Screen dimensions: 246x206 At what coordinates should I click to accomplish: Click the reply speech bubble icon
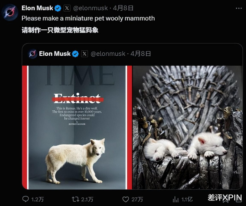click(26, 199)
